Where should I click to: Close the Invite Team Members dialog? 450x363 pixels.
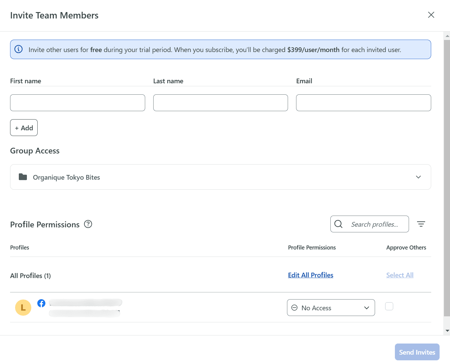pyautogui.click(x=431, y=15)
